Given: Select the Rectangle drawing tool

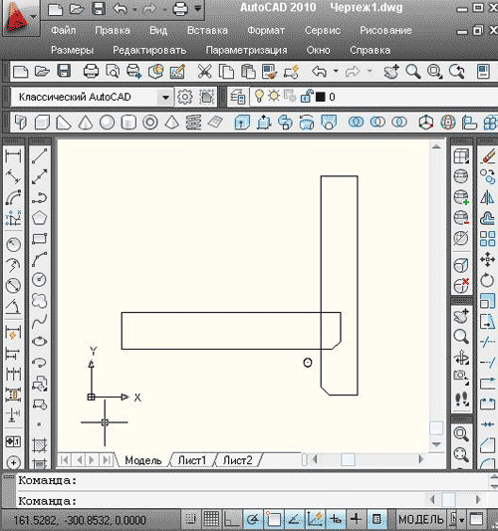Looking at the screenshot, I should tap(40, 239).
